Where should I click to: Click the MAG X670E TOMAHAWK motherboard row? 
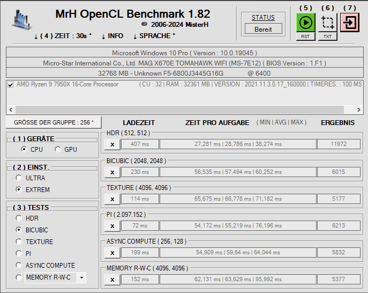pos(185,63)
